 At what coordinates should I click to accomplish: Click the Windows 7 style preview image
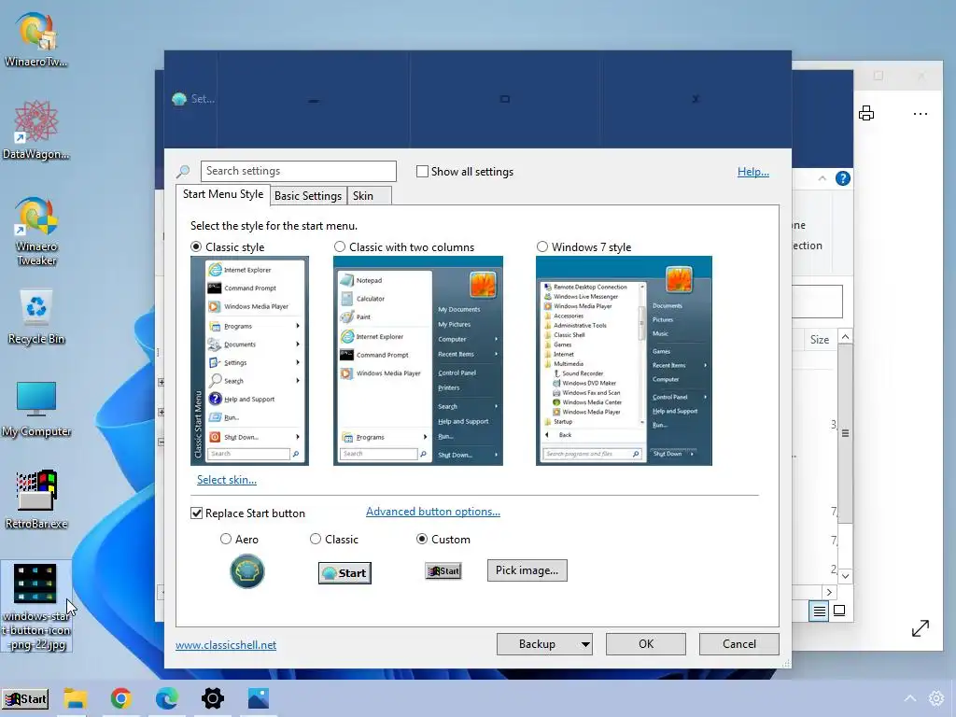[x=624, y=361]
